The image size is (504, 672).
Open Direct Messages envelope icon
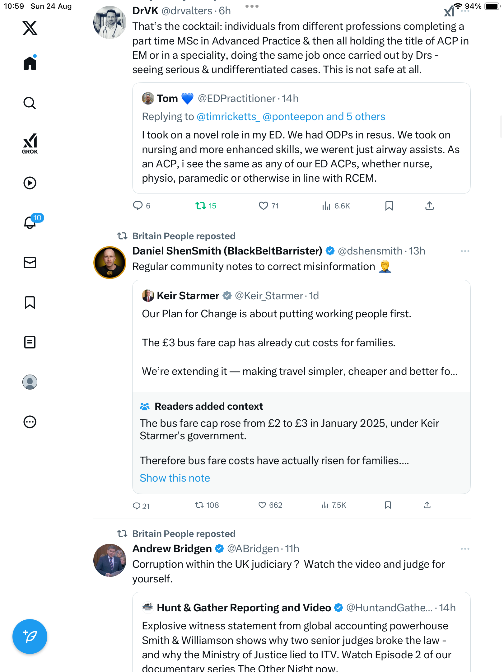click(x=30, y=263)
